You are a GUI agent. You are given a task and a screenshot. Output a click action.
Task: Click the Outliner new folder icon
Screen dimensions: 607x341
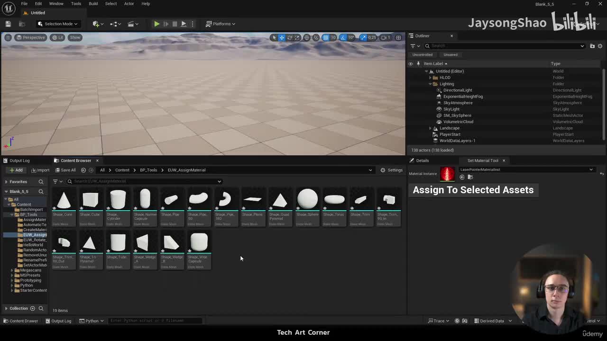point(592,46)
